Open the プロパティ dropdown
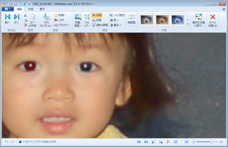Viewport: 228px width, 147px height. (62, 25)
